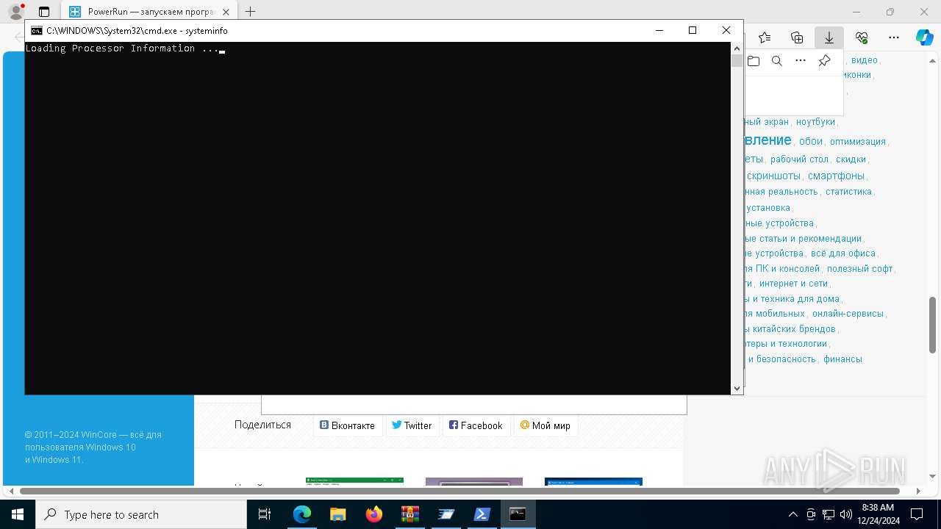Open the онлайн-сервисы tag link

pyautogui.click(x=848, y=314)
